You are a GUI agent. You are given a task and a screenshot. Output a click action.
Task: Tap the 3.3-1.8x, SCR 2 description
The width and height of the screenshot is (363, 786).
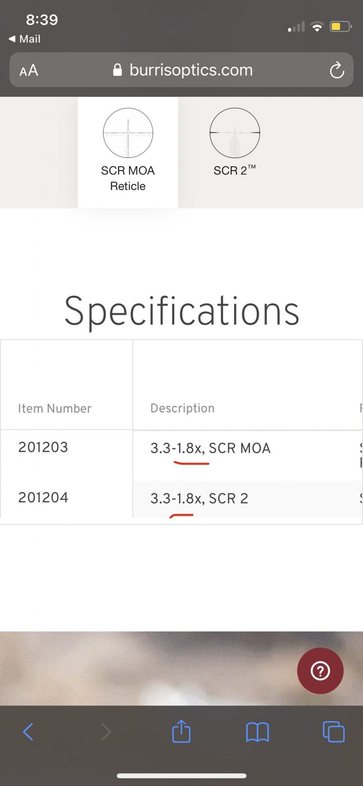point(199,499)
